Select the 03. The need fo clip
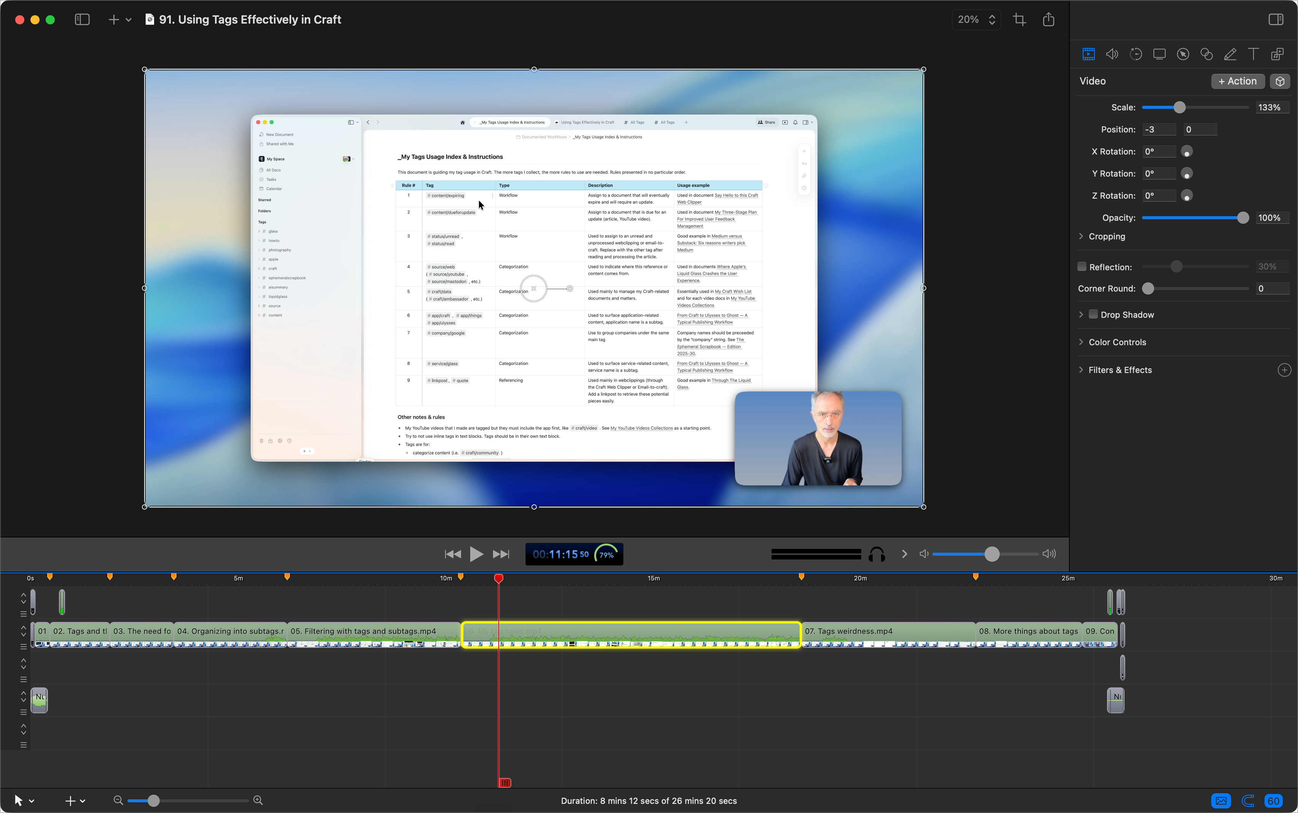Viewport: 1298px width, 813px height. (142, 635)
